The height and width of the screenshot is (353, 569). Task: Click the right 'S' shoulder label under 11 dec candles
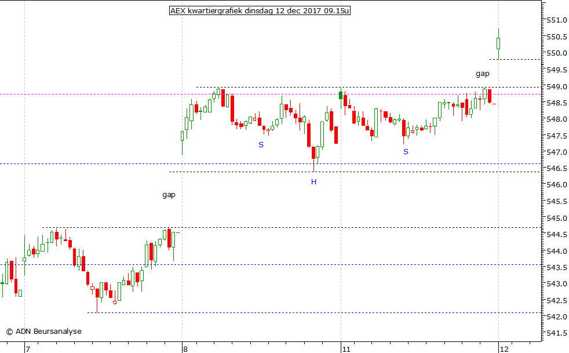[x=406, y=152]
